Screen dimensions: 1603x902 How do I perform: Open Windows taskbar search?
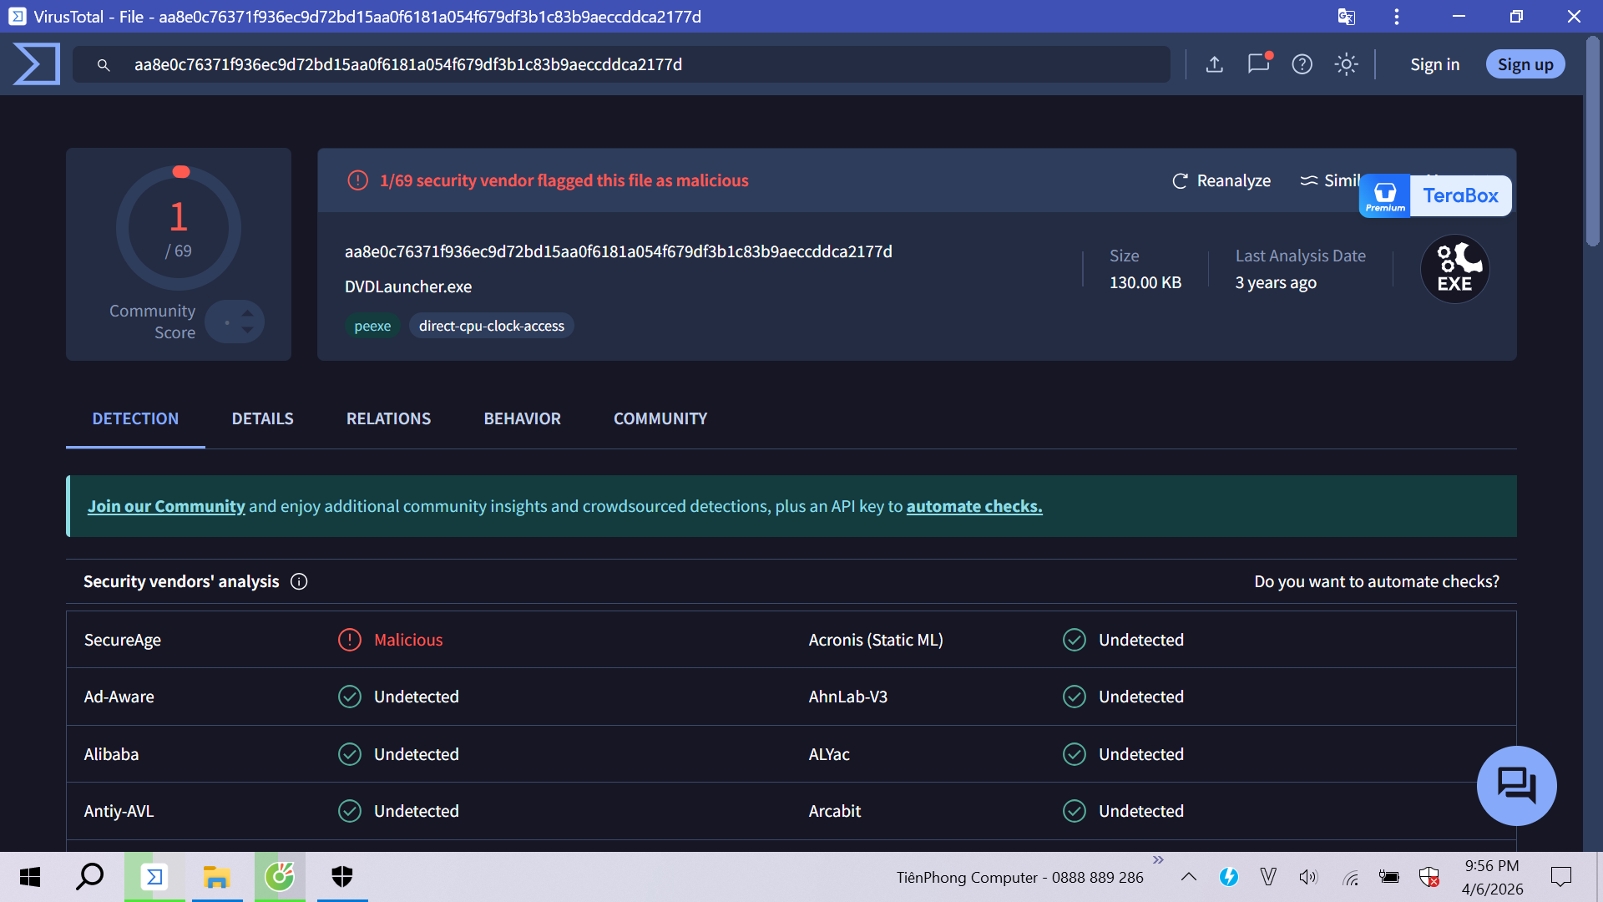(x=90, y=877)
